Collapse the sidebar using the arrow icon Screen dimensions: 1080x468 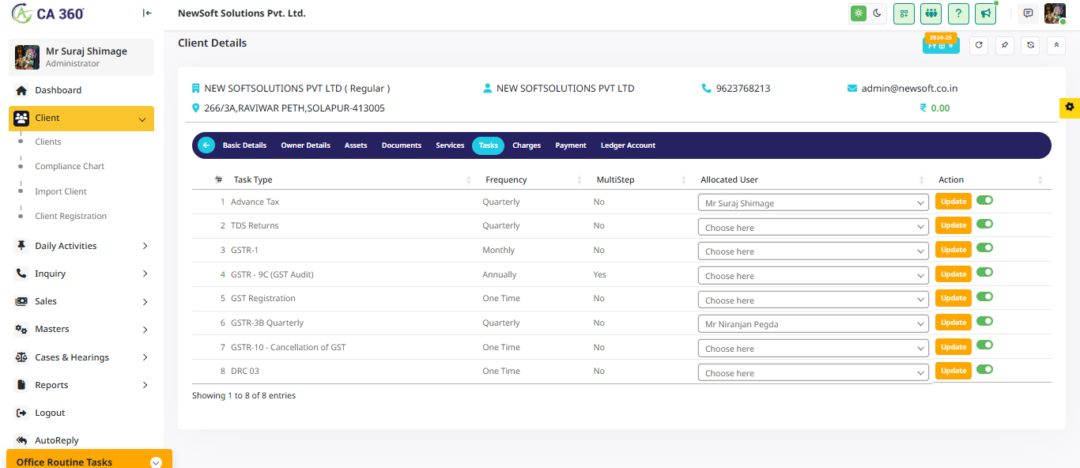point(147,13)
